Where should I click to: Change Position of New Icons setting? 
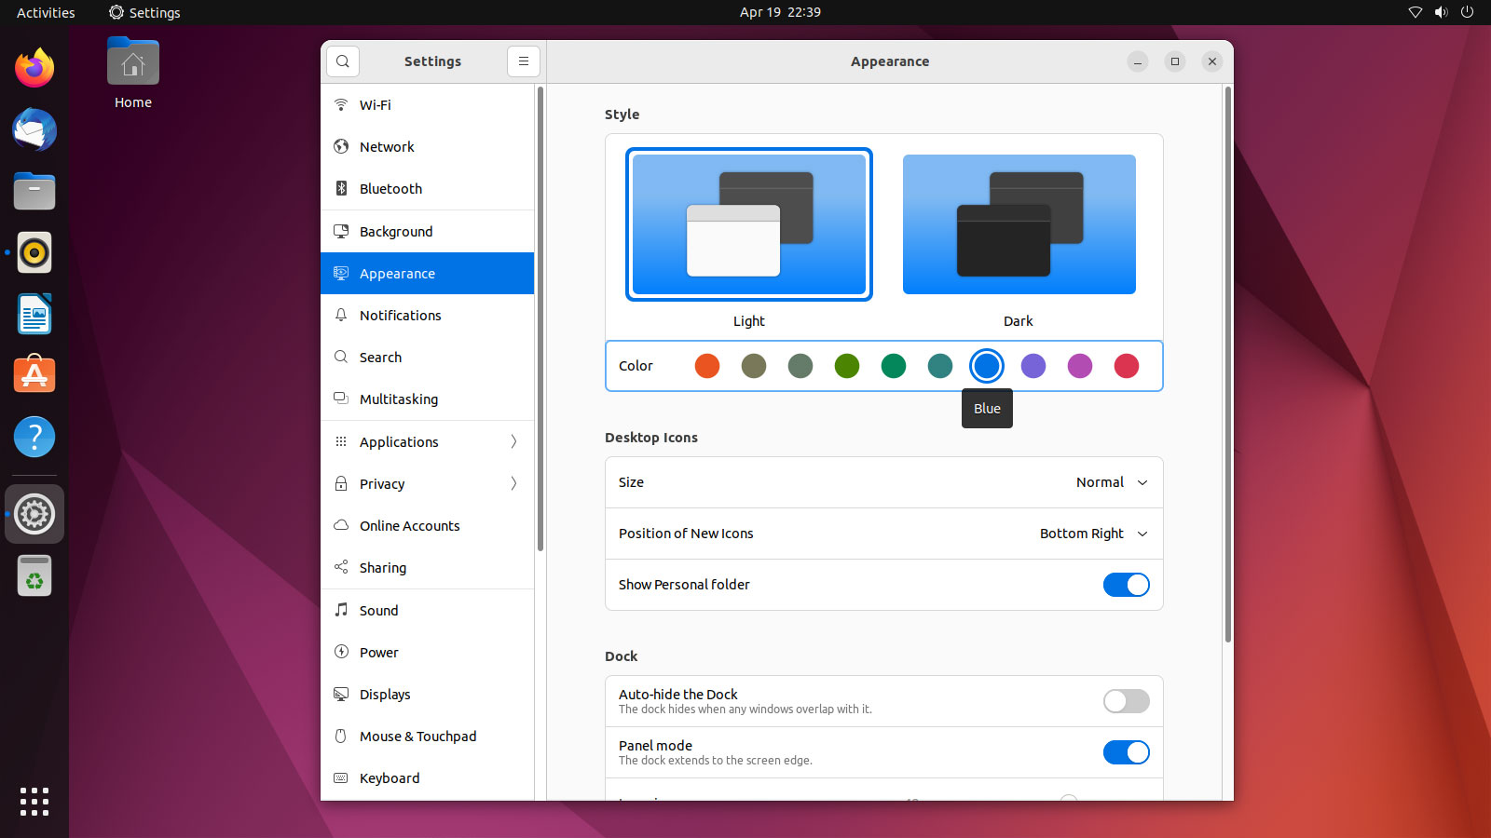tap(1092, 534)
